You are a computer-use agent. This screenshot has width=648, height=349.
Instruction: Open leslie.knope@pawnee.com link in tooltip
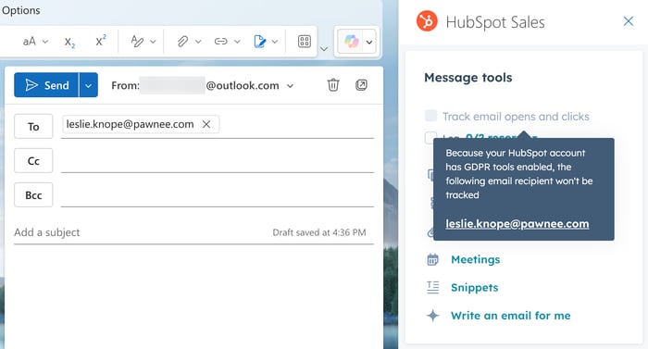pos(517,224)
